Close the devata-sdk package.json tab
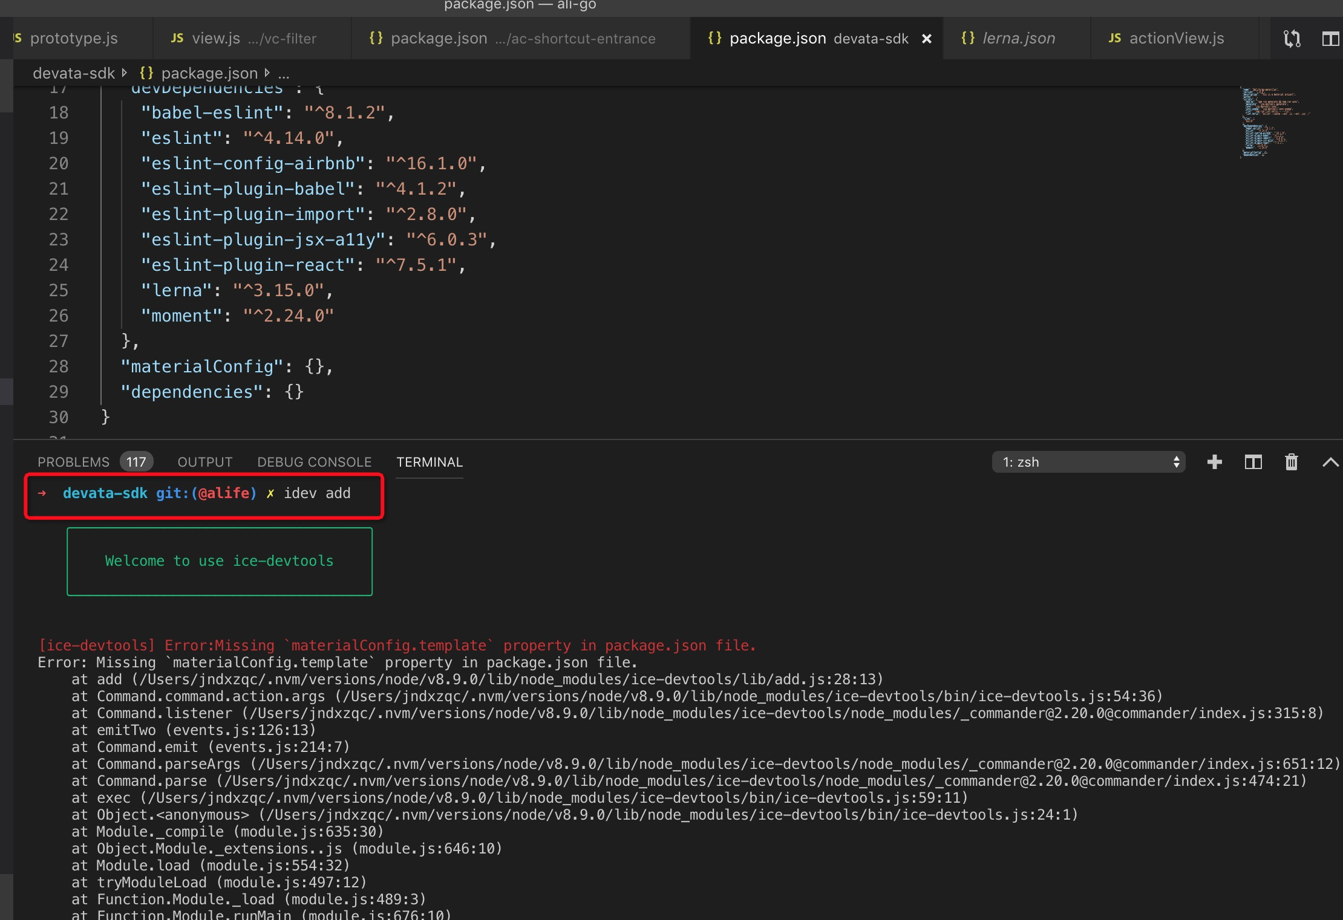Image resolution: width=1343 pixels, height=920 pixels. (x=927, y=39)
